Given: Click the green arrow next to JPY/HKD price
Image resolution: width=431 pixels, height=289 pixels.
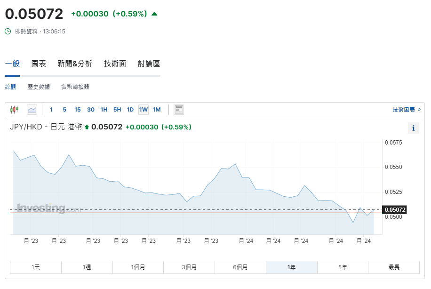Looking at the screenshot, I should point(88,127).
